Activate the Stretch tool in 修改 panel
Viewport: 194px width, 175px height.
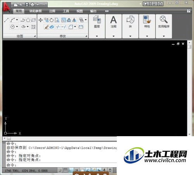[57, 20]
